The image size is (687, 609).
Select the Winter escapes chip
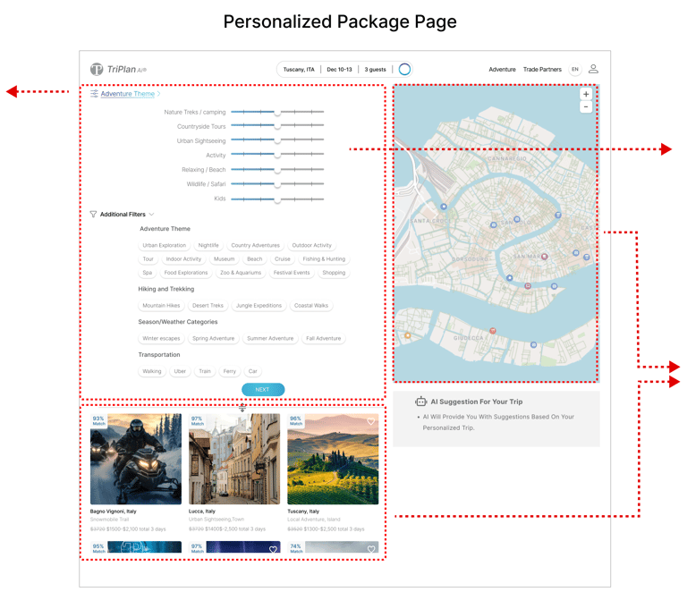(x=161, y=338)
